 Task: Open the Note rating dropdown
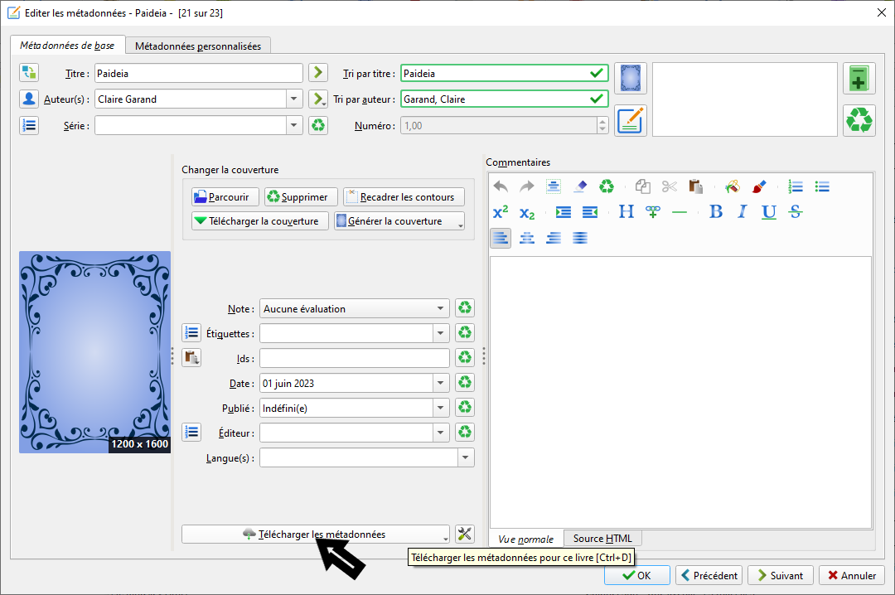pos(440,308)
